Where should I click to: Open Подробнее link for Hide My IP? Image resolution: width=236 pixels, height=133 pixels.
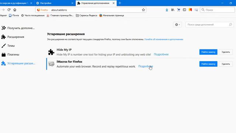tap(161, 54)
